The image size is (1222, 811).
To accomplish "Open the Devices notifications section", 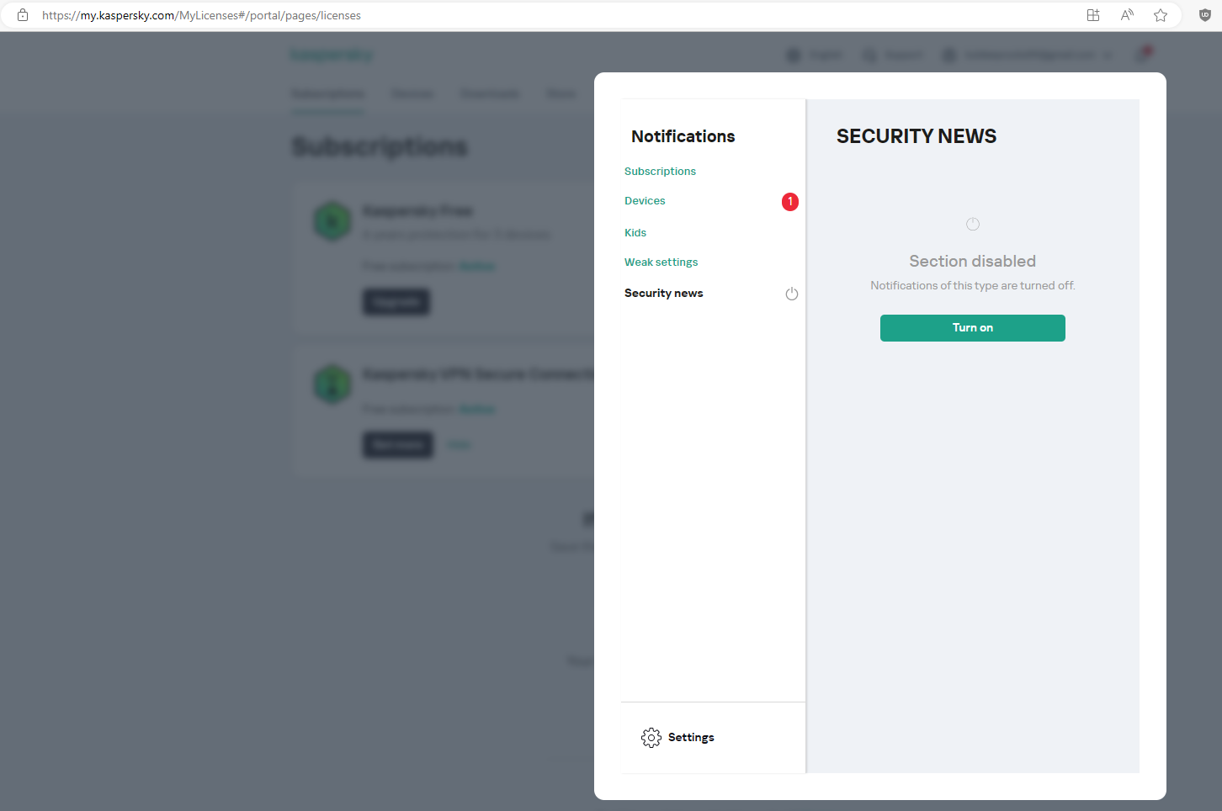I will pyautogui.click(x=645, y=201).
